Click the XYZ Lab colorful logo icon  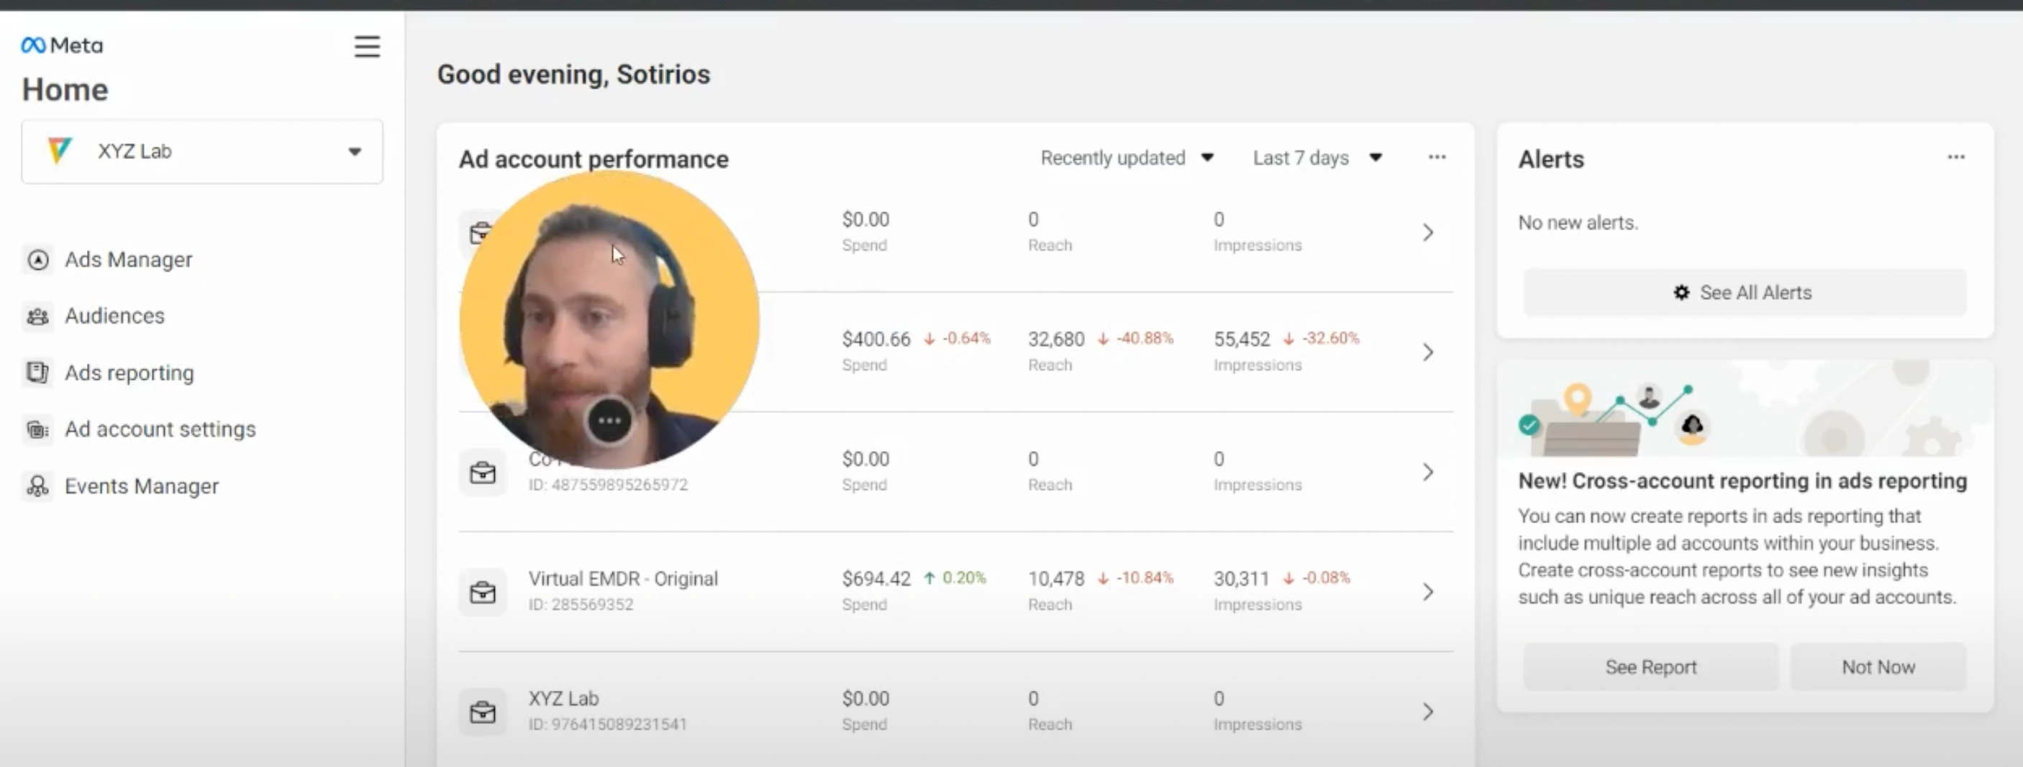(x=60, y=150)
